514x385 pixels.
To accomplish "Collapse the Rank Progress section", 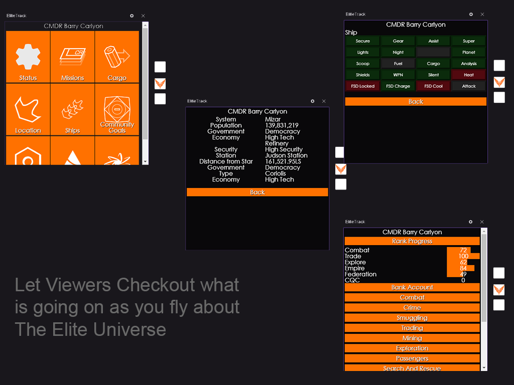I will [x=412, y=241].
